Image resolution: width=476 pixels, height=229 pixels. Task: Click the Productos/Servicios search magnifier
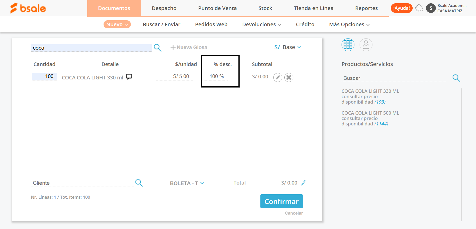(x=456, y=78)
